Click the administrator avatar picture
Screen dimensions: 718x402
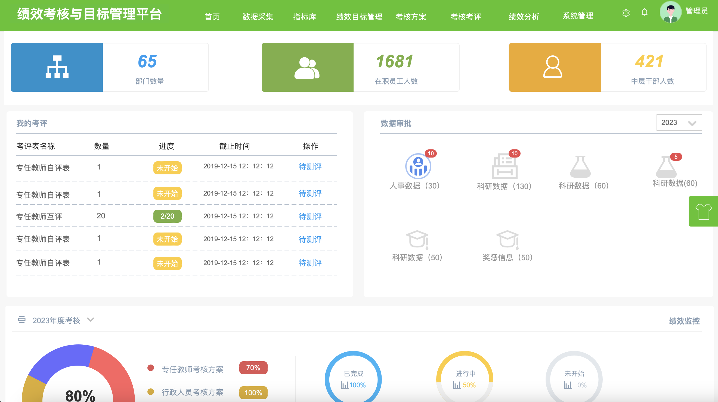coord(670,12)
